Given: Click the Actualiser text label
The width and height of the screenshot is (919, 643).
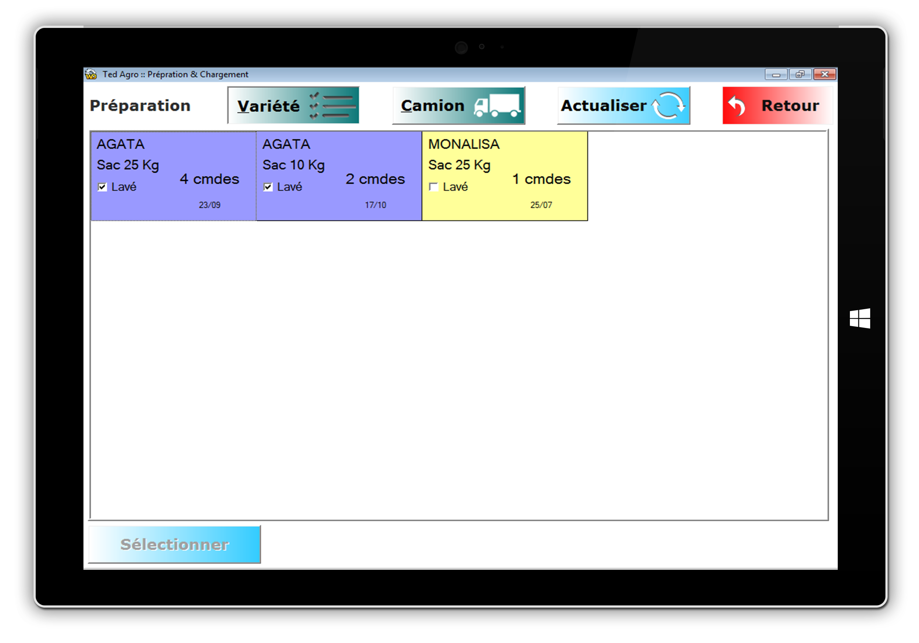Looking at the screenshot, I should [x=604, y=106].
